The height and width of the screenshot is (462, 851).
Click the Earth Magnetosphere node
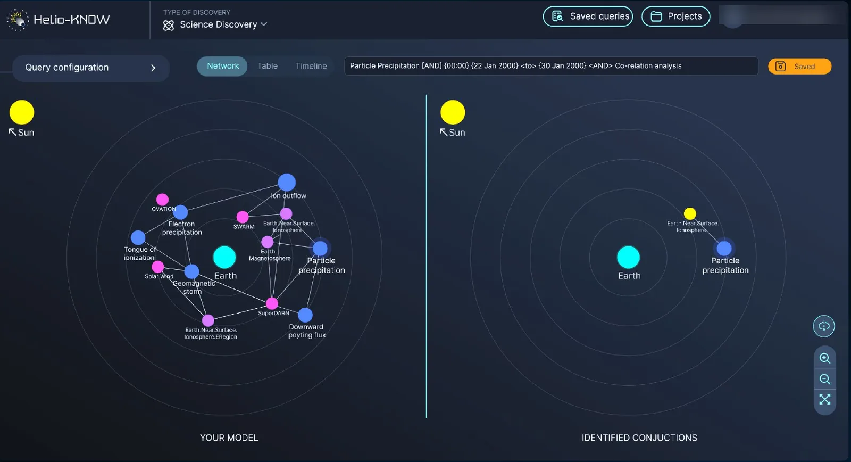[x=268, y=242]
